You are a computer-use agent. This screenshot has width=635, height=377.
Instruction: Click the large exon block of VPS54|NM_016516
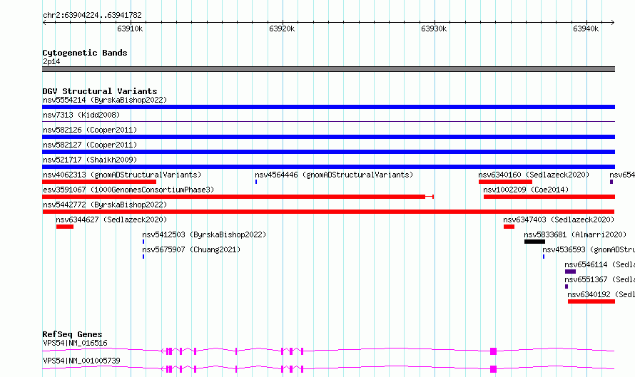coord(493,351)
